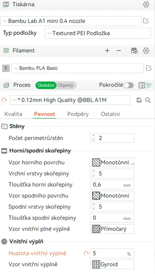The image size is (155, 274).
Task: Expand the Vzor vnitřní výplně Gyroid dropdown
Action: 112,264
